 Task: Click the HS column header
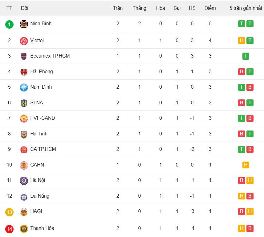[192, 8]
